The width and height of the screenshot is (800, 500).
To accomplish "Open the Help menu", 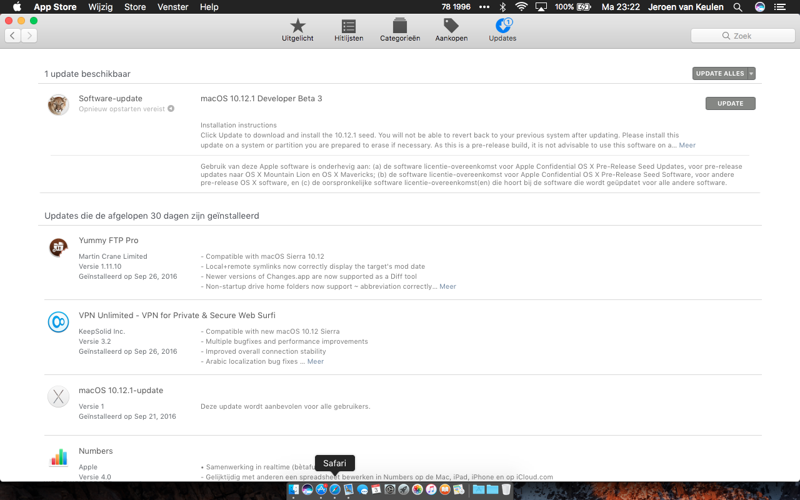I will tap(209, 7).
